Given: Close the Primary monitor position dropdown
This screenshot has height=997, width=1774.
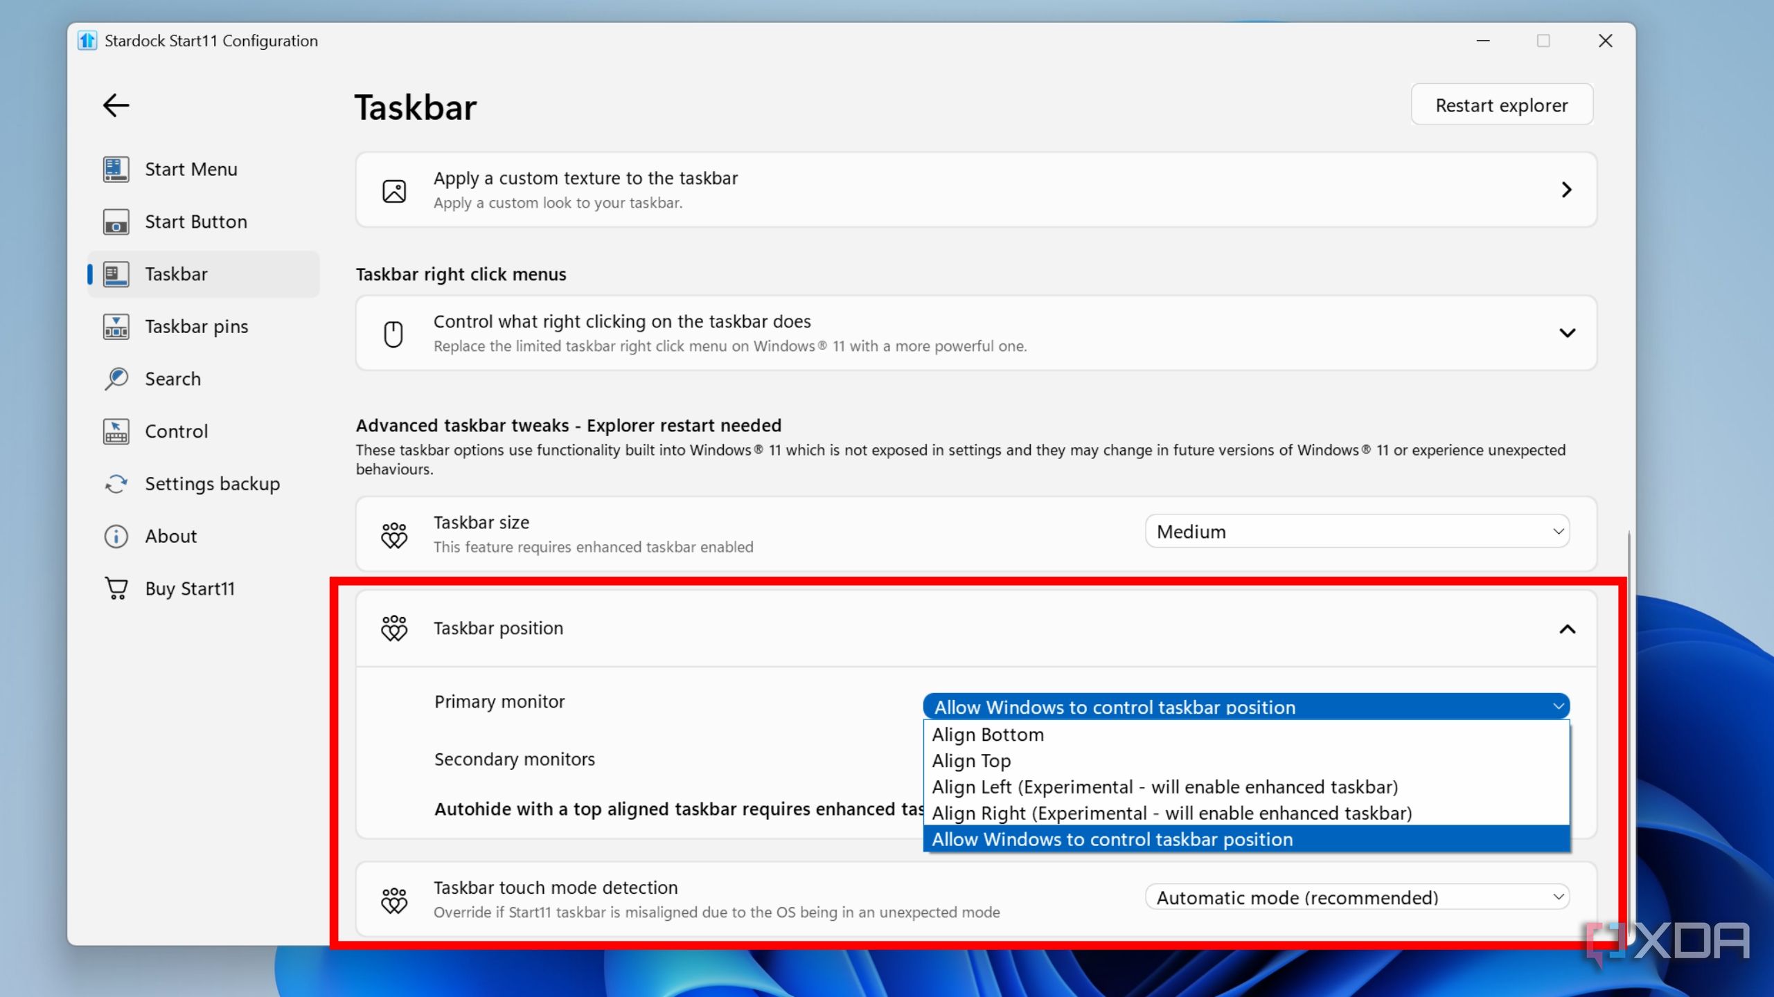Looking at the screenshot, I should click(x=1246, y=706).
